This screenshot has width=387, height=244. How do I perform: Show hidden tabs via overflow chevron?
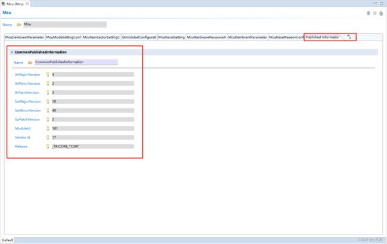click(349, 37)
